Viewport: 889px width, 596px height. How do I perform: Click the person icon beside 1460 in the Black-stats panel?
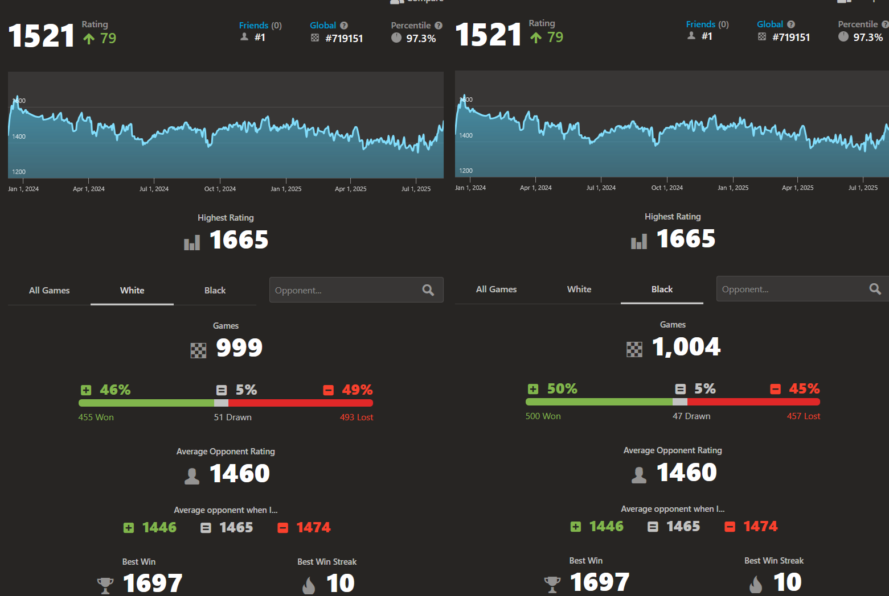(639, 475)
